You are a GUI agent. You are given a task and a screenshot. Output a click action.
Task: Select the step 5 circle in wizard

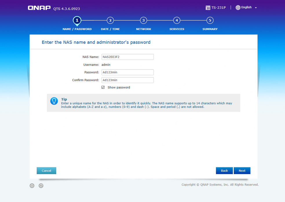coord(210,20)
